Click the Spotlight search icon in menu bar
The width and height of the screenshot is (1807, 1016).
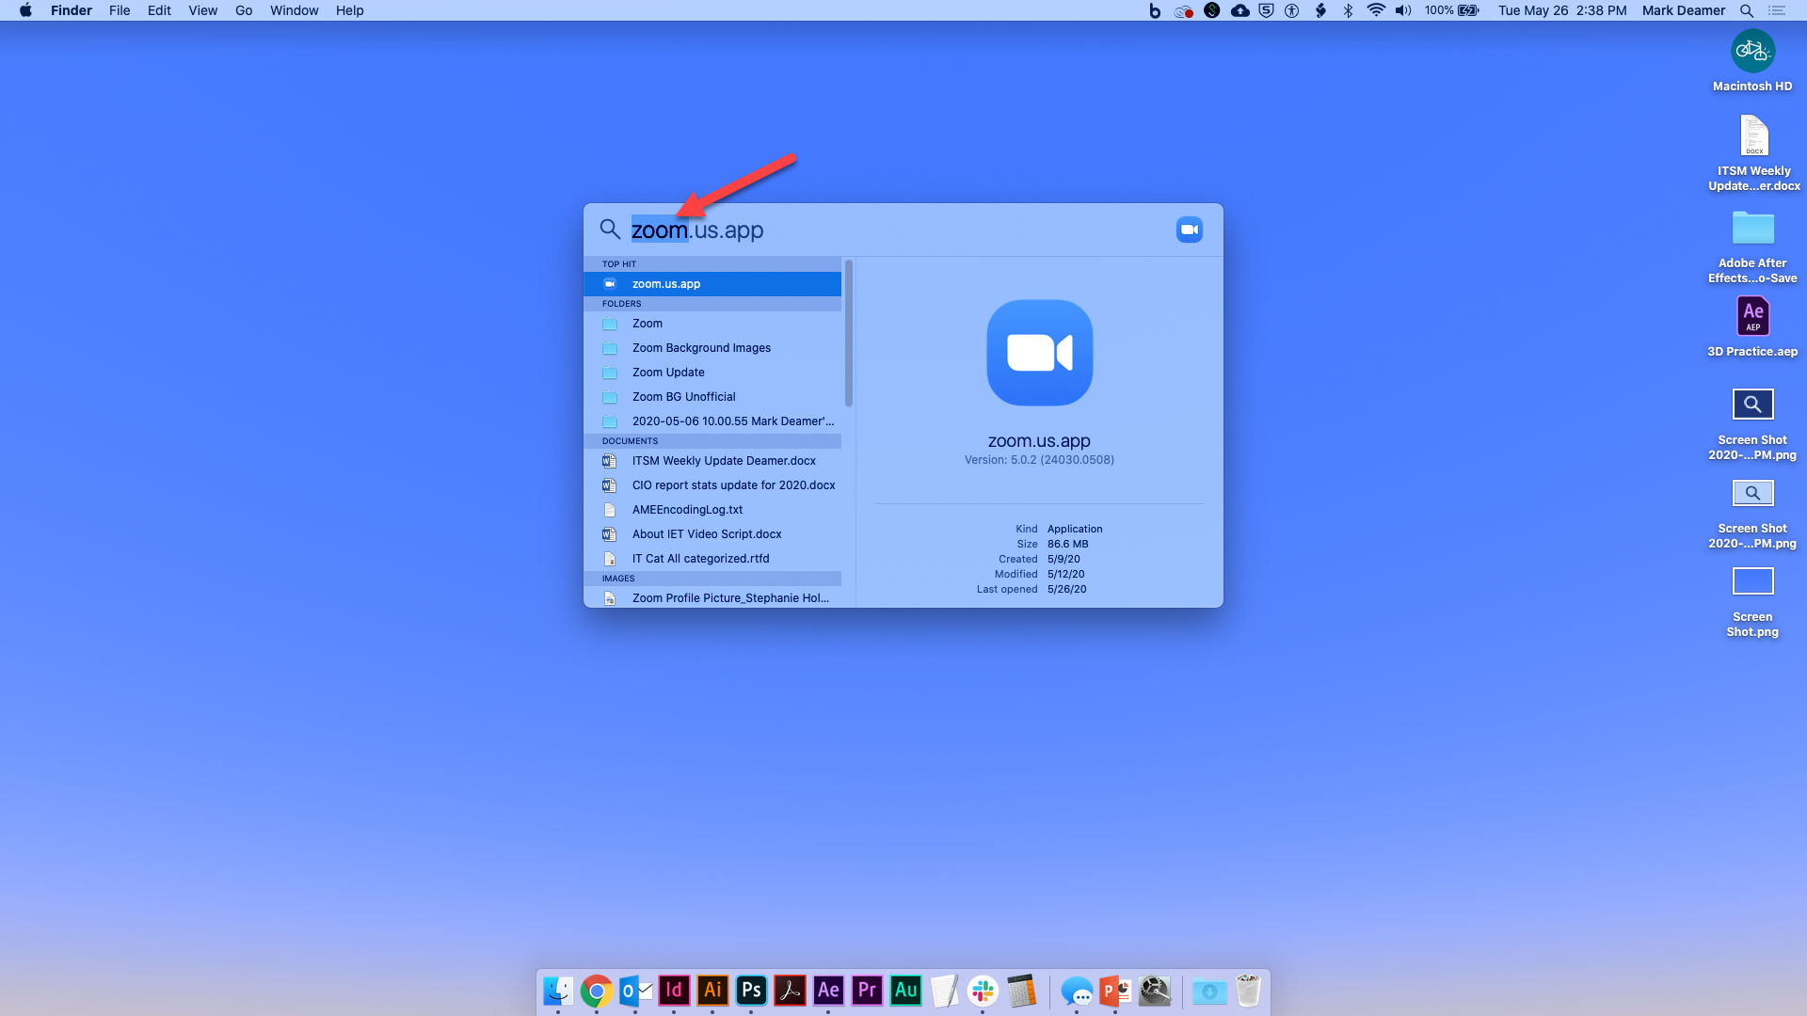[x=1747, y=10]
